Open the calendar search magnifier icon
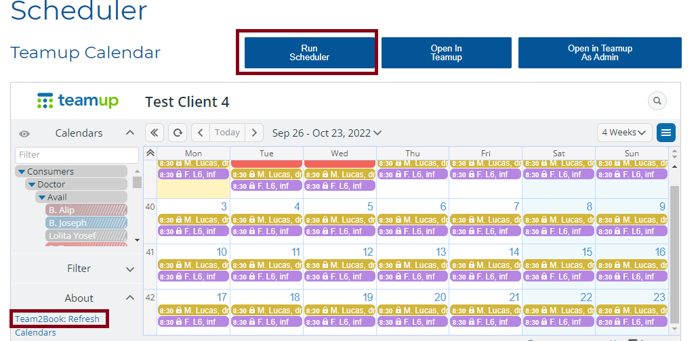This screenshot has width=698, height=341. (x=657, y=101)
